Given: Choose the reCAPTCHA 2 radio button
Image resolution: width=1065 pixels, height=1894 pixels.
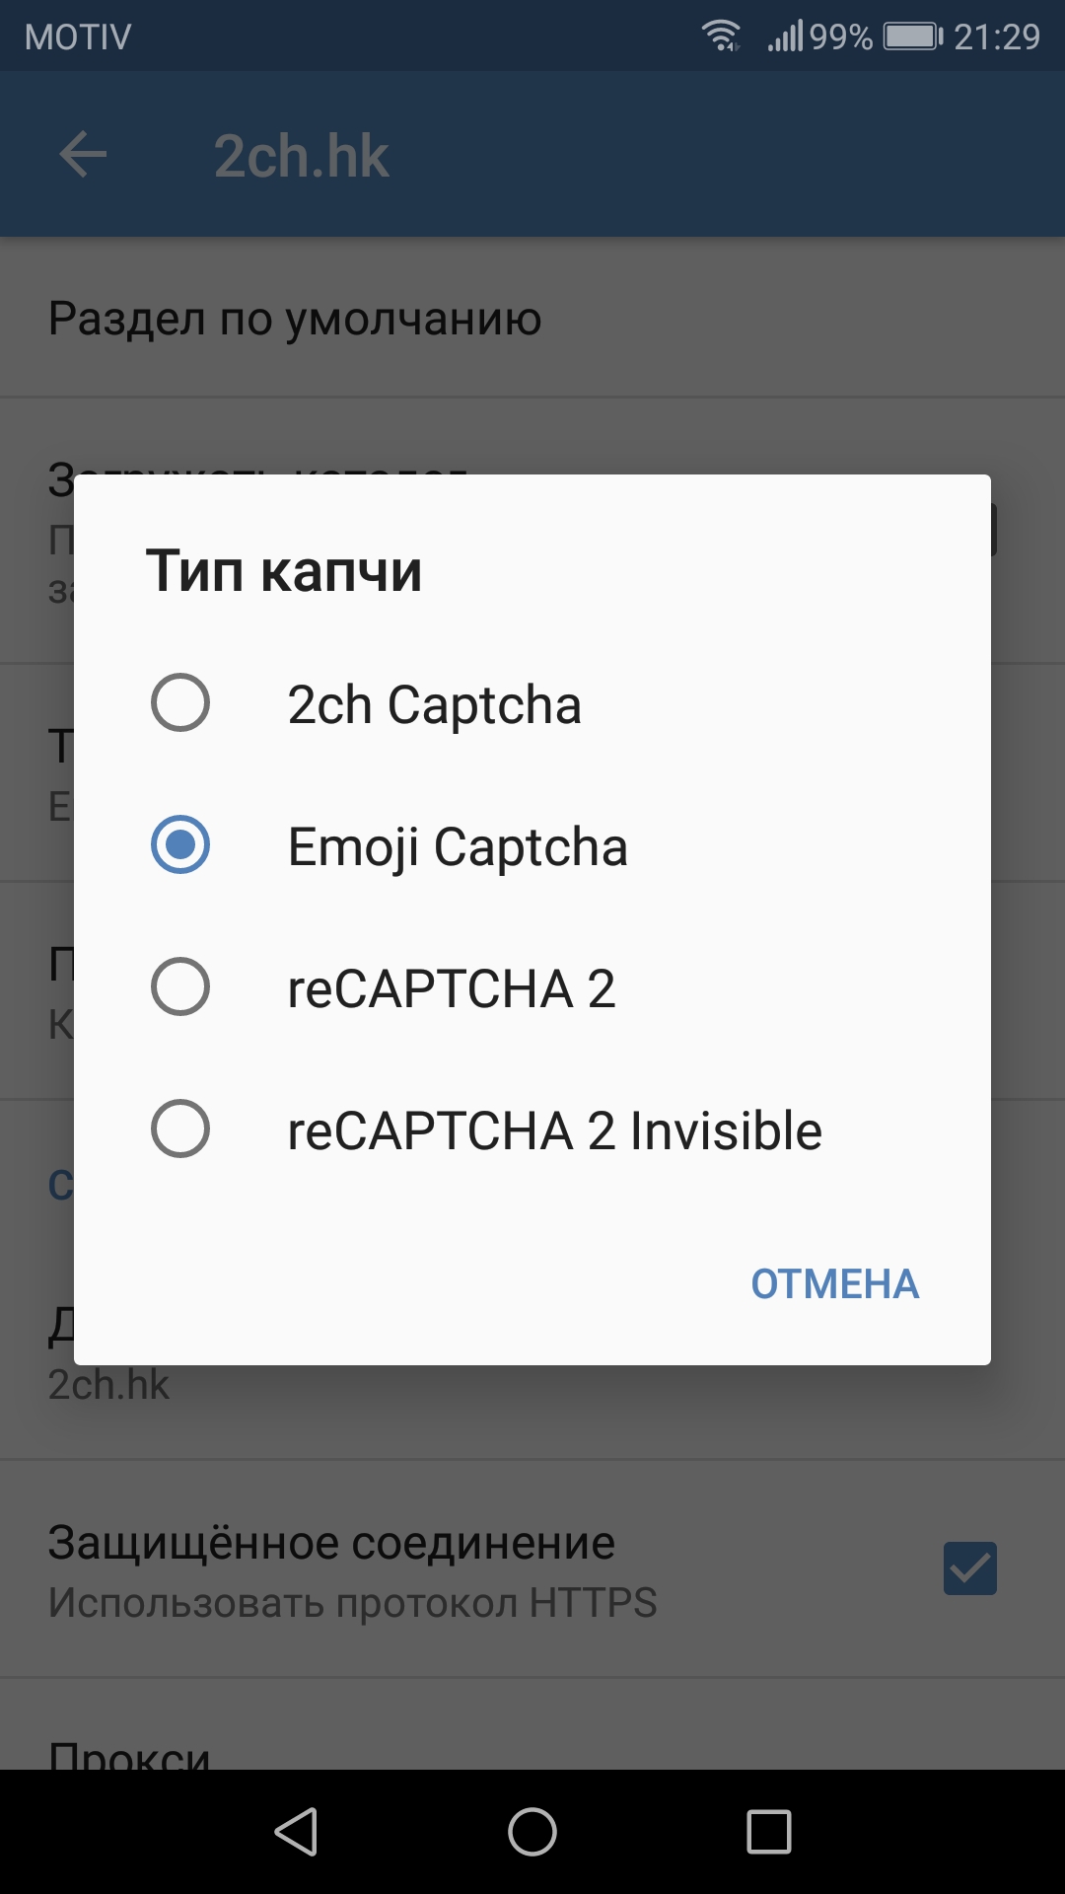Looking at the screenshot, I should pos(180,987).
